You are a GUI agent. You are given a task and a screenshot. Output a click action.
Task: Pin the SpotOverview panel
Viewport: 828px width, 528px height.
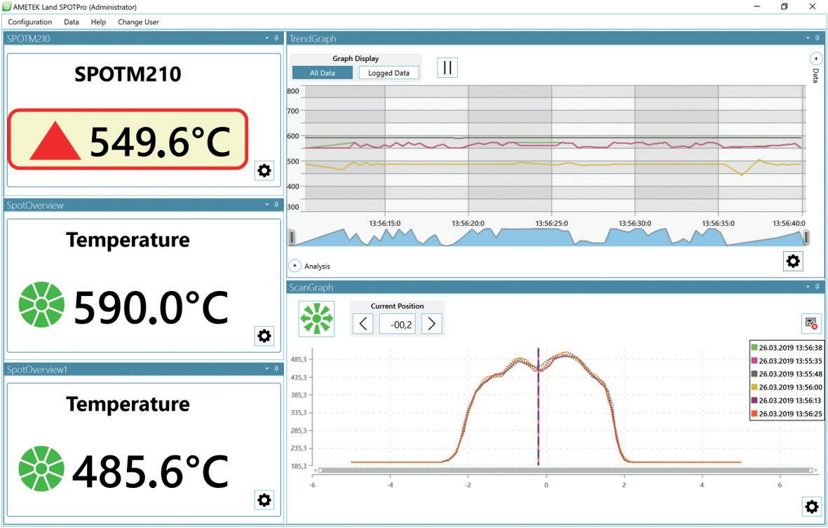coord(276,205)
